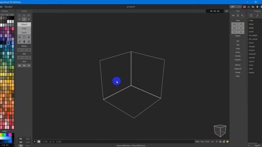Viewport: 262px width, 147px height.
Task: Expand the Repeat section in Edit panel
Action: tap(238, 60)
